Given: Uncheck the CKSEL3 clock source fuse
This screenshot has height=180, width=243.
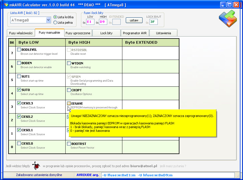Looking at the screenshot, I should [19, 103].
